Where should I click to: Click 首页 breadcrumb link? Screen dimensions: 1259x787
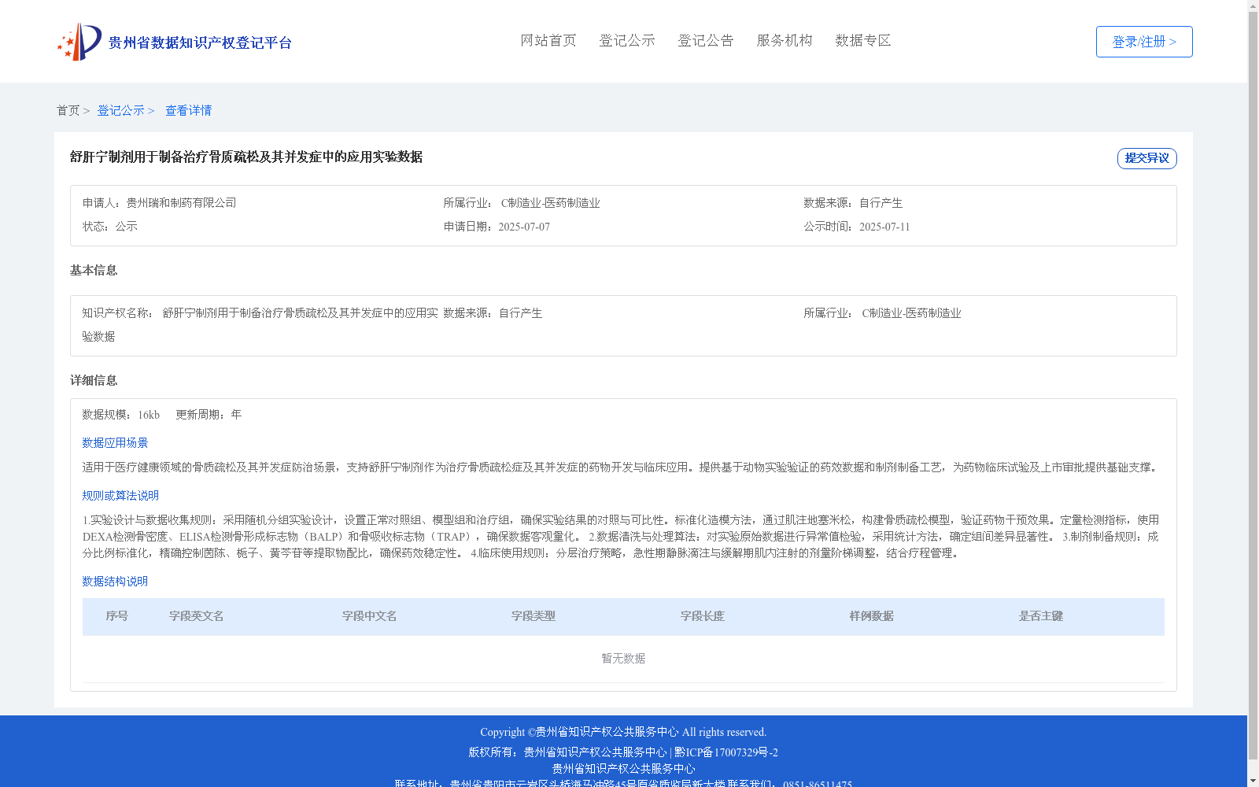[68, 110]
